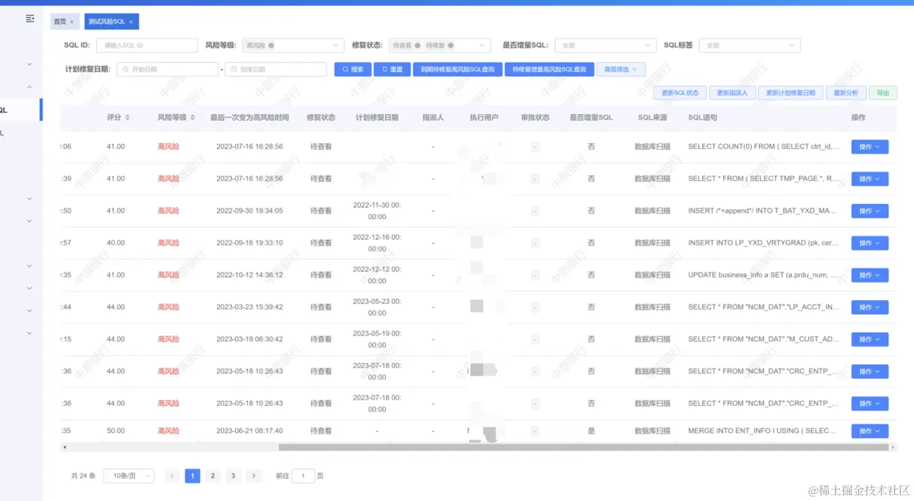Remove the 待修复 tag from 修复状态 filter
This screenshot has width=914, height=501.
pyautogui.click(x=451, y=45)
